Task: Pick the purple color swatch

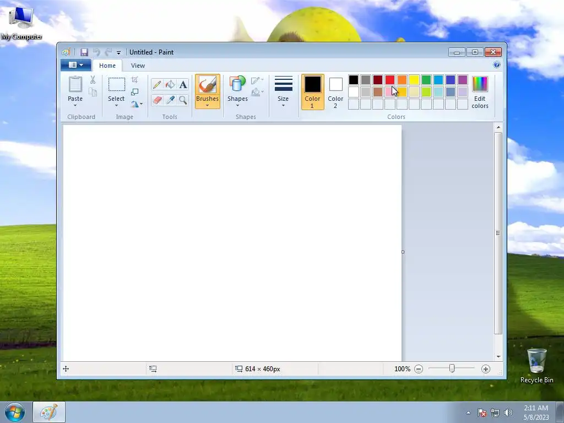Action: (463, 80)
